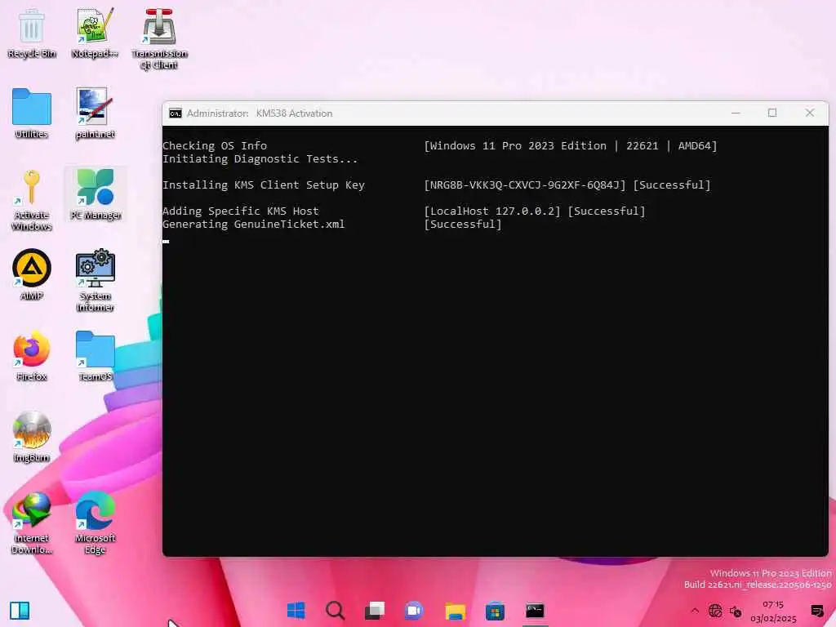Image resolution: width=836 pixels, height=627 pixels.
Task: Open Transmission Qt Client shortcut
Action: (159, 38)
